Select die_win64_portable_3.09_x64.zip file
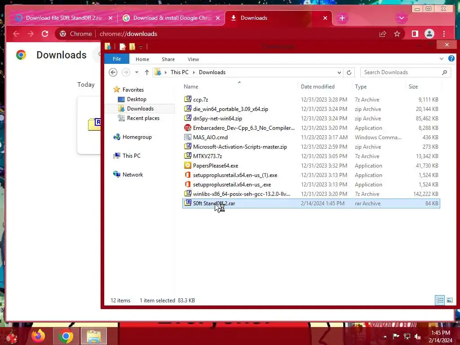460x345 pixels. pos(311,109)
